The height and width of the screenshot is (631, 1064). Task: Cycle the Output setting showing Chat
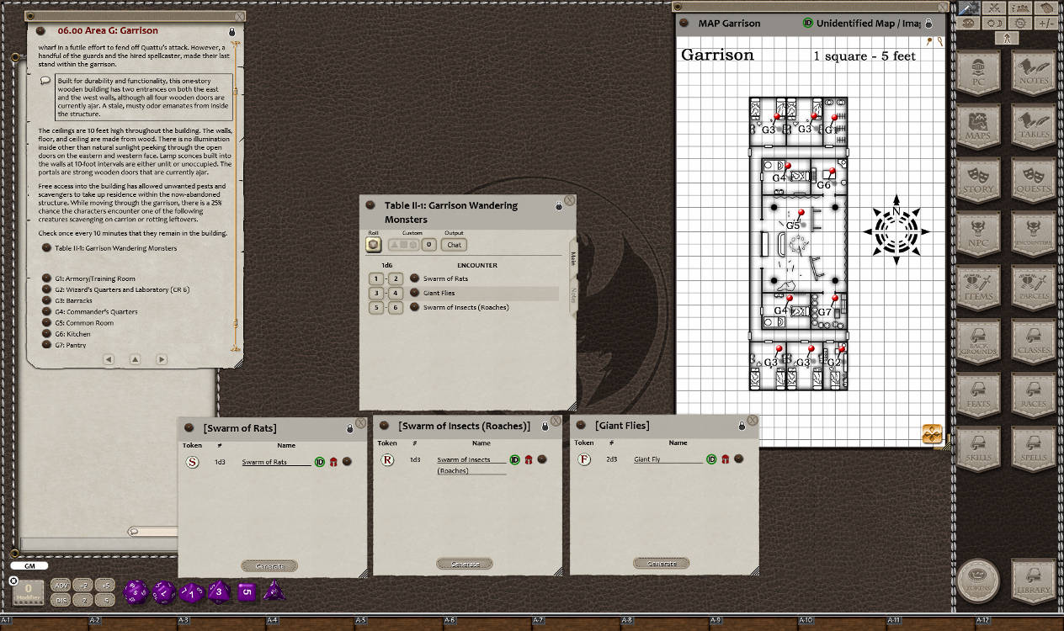455,245
